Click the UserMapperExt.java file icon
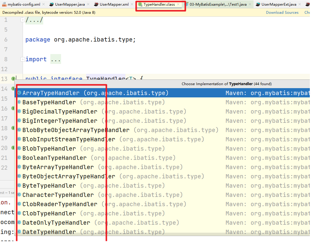 (258, 4)
